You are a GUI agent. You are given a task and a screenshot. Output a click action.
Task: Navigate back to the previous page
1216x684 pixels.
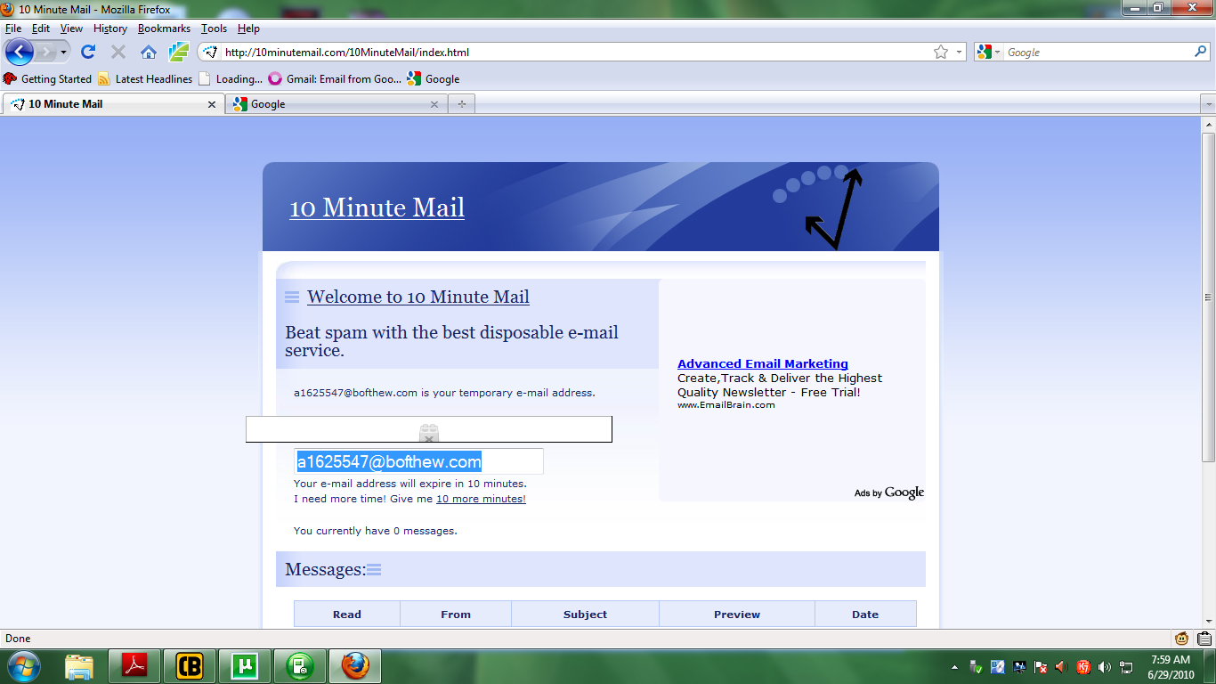(20, 52)
